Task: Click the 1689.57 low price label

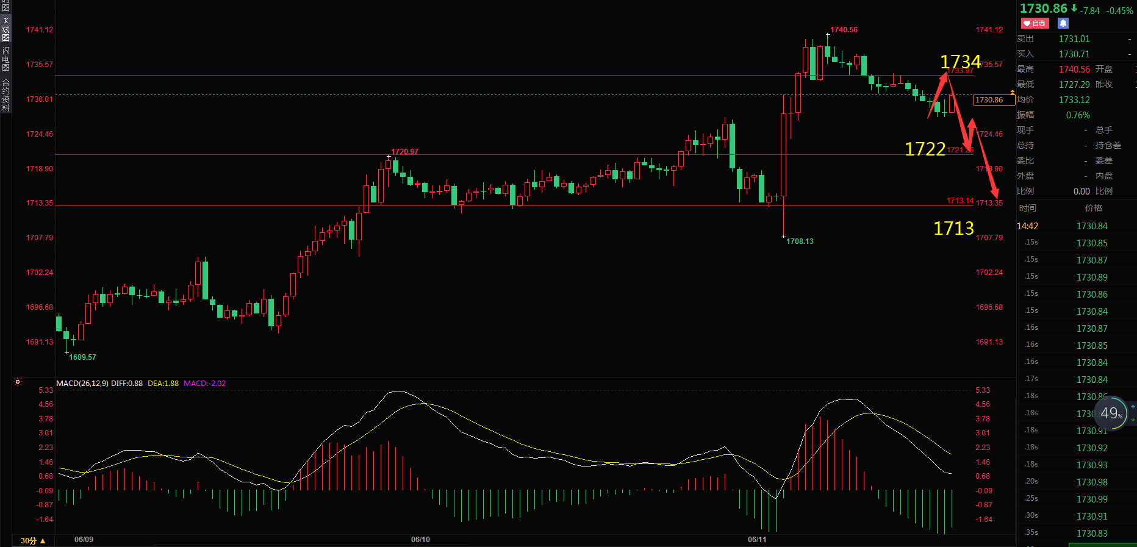Action: pyautogui.click(x=82, y=357)
